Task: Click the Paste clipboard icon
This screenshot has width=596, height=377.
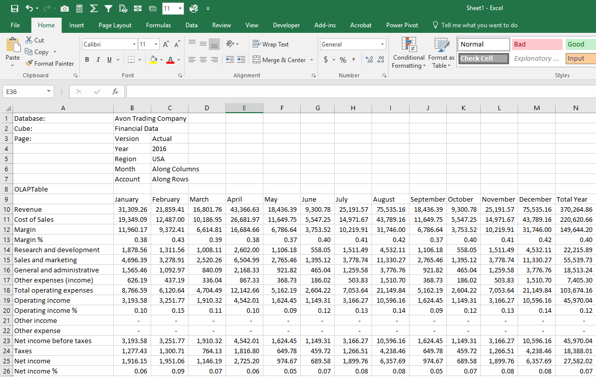Action: tap(13, 45)
